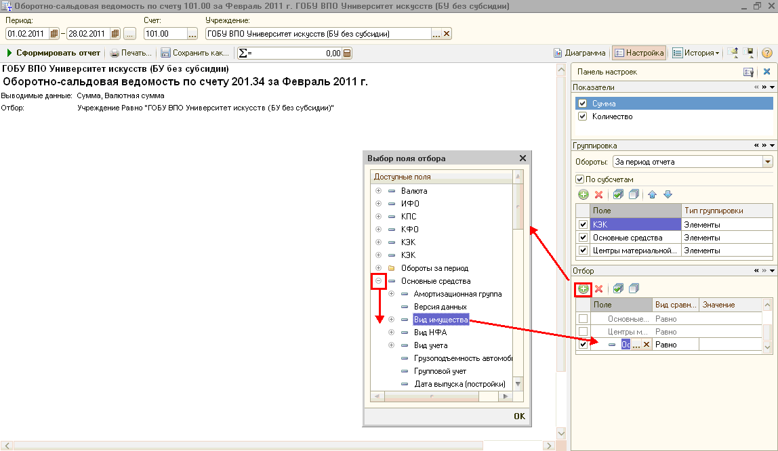Open the История dropdown menu
Screen dimensions: 778x451
(x=696, y=53)
